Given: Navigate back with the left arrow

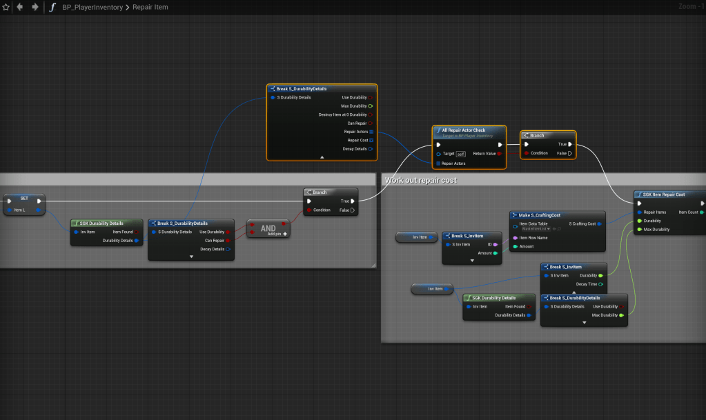Looking at the screenshot, I should coord(20,7).
